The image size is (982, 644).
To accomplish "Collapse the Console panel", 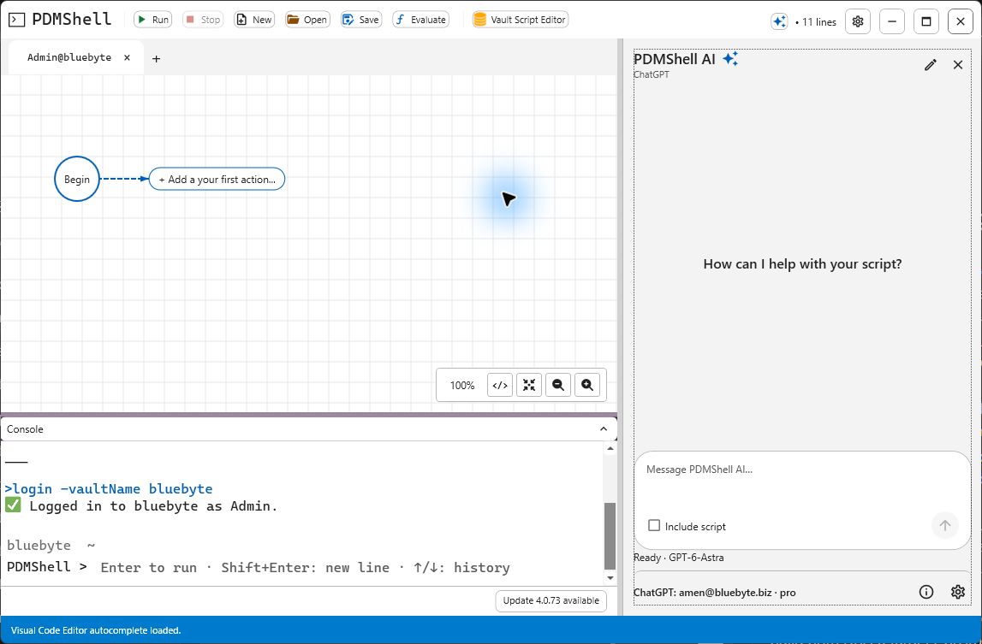I will [x=604, y=429].
